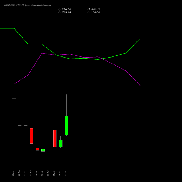The image size is (182, 182).
Task: Click the low value L: 195.65
Action: coord(94,12)
